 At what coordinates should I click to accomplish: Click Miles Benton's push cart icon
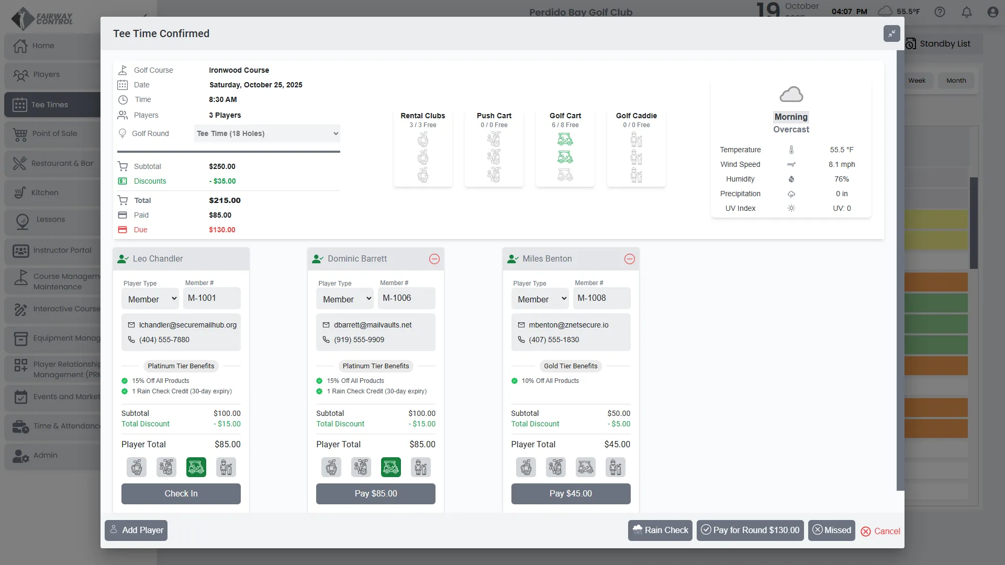tap(556, 467)
